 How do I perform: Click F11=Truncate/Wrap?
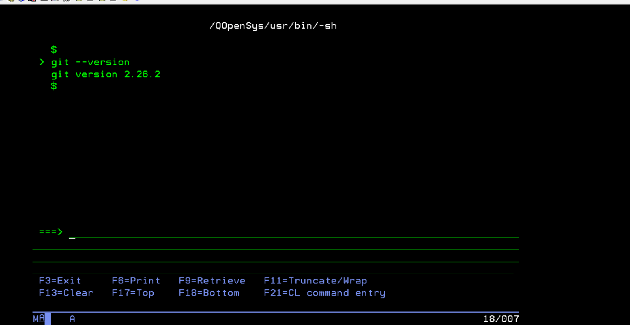[315, 280]
